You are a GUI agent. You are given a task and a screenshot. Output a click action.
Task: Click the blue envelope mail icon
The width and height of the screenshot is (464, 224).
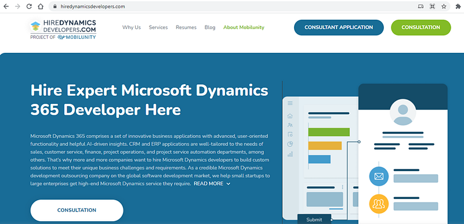pyautogui.click(x=379, y=176)
